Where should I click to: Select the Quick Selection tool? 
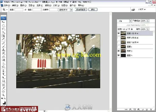coord(3,32)
